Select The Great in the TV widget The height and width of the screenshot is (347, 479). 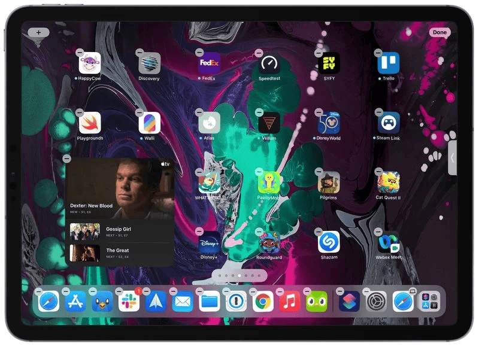(x=119, y=253)
